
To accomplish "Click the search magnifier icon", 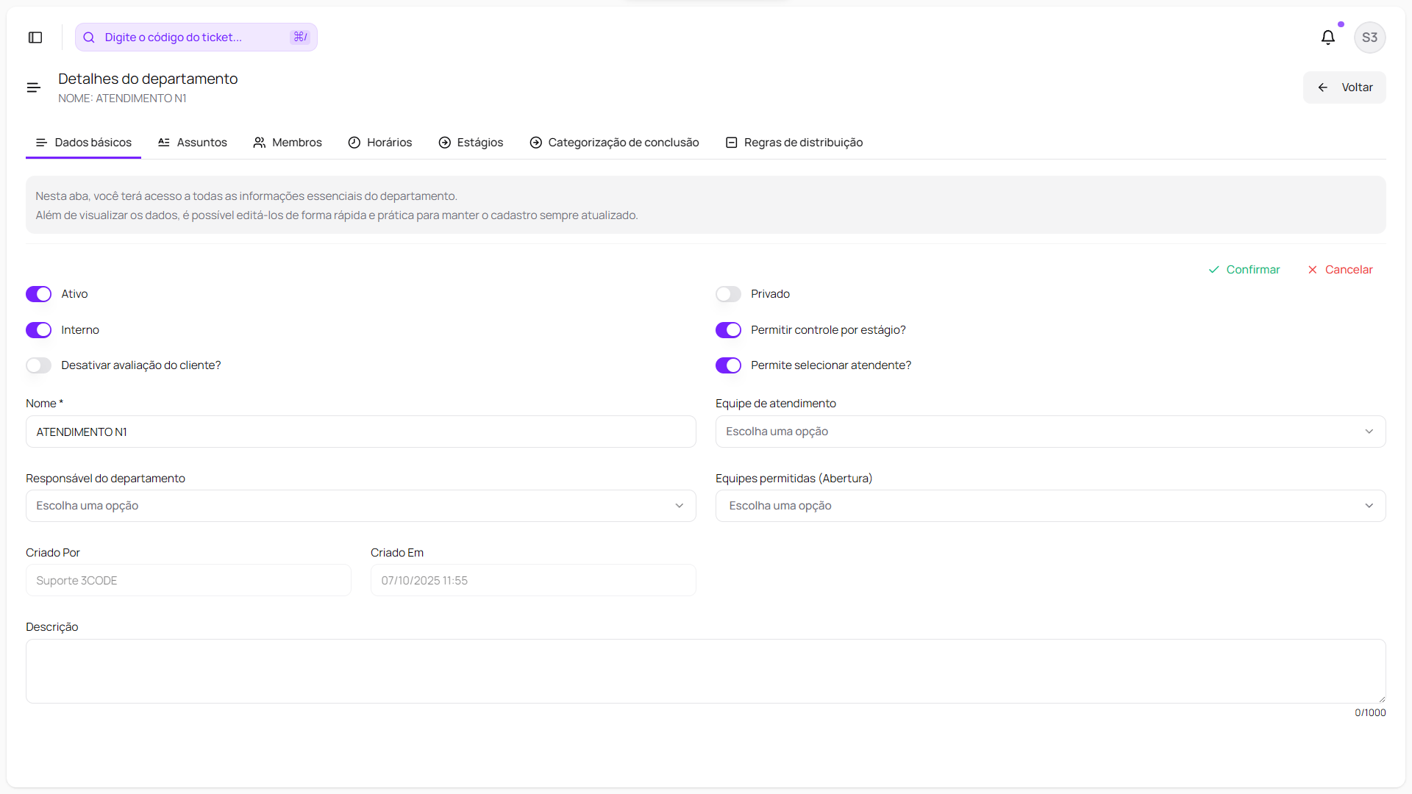I will (x=89, y=37).
